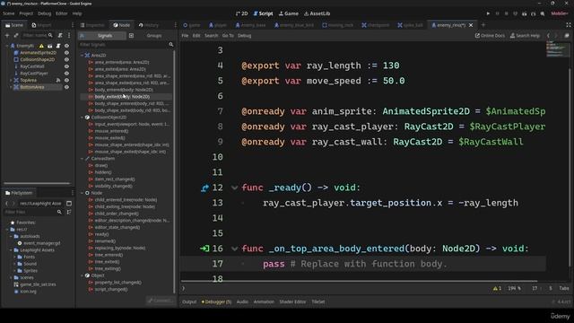574x323 pixels.
Task: Open the Debugger bottom panel
Action: pos(216,301)
